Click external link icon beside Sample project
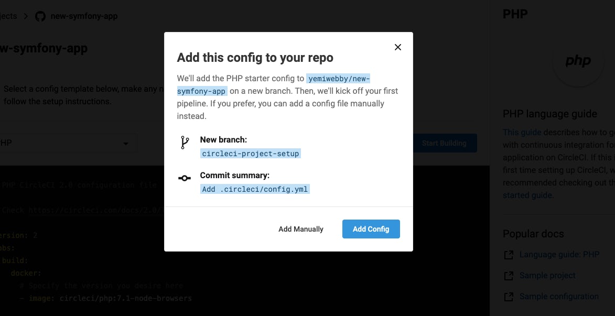The height and width of the screenshot is (316, 615). pos(508,276)
